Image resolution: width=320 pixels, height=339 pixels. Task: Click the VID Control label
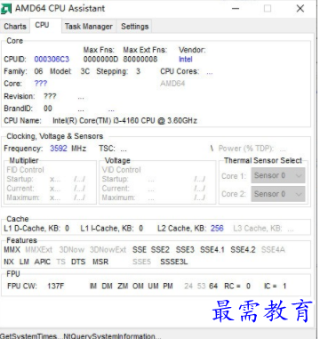[x=122, y=170]
